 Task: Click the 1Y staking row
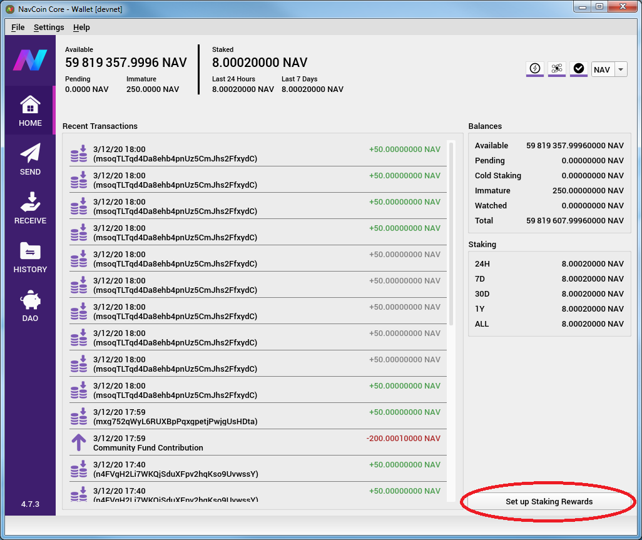(x=549, y=309)
